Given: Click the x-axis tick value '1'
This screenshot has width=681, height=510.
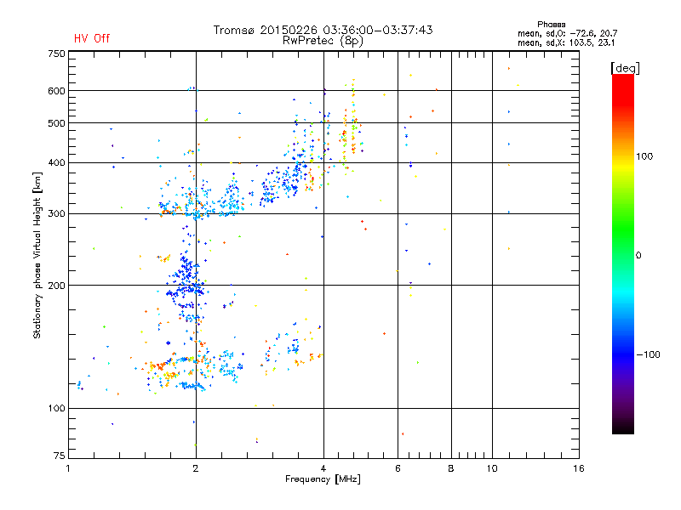Looking at the screenshot, I should [x=68, y=468].
